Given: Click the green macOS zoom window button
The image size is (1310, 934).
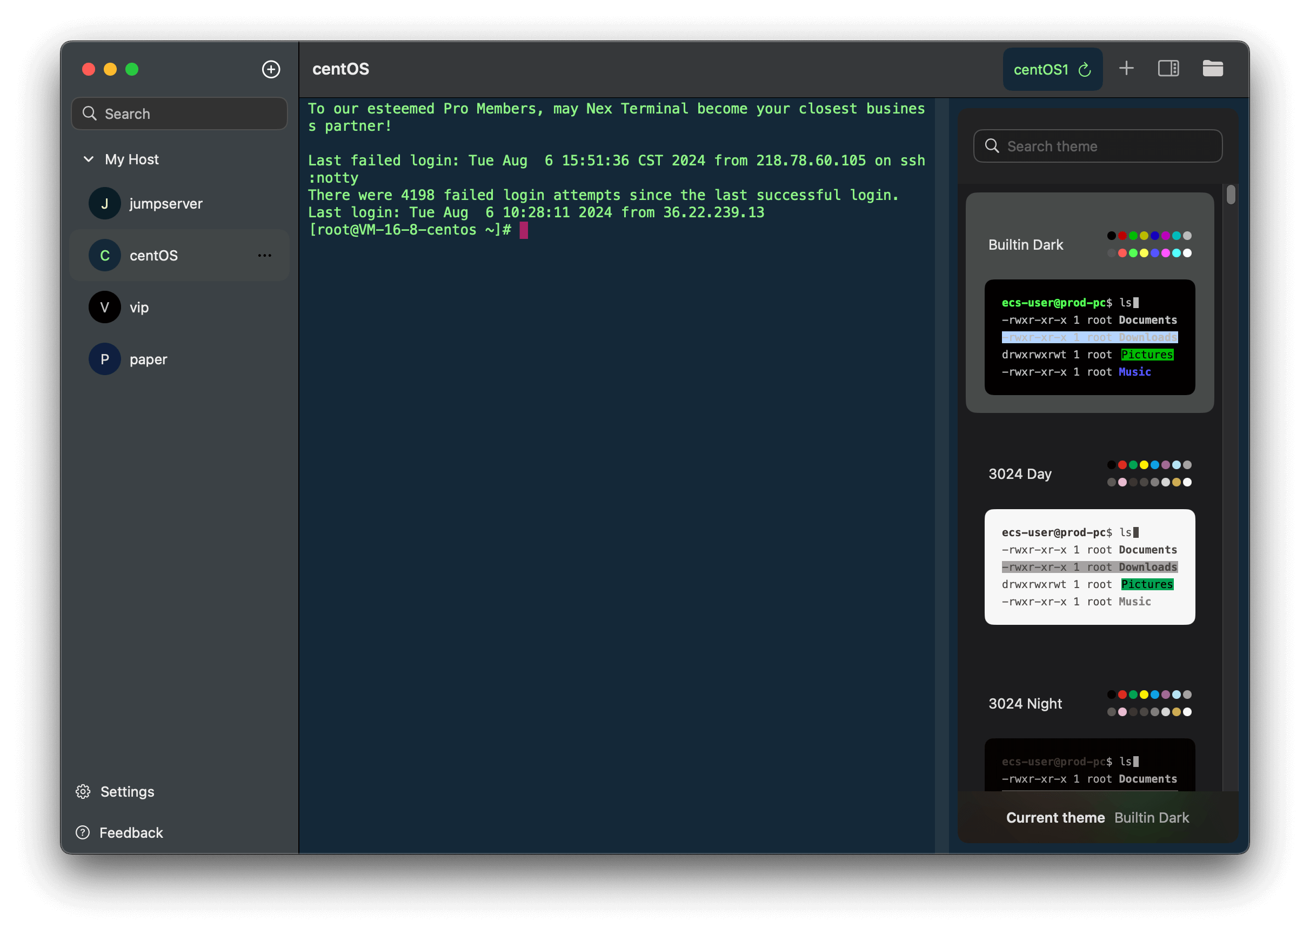Looking at the screenshot, I should click(132, 69).
